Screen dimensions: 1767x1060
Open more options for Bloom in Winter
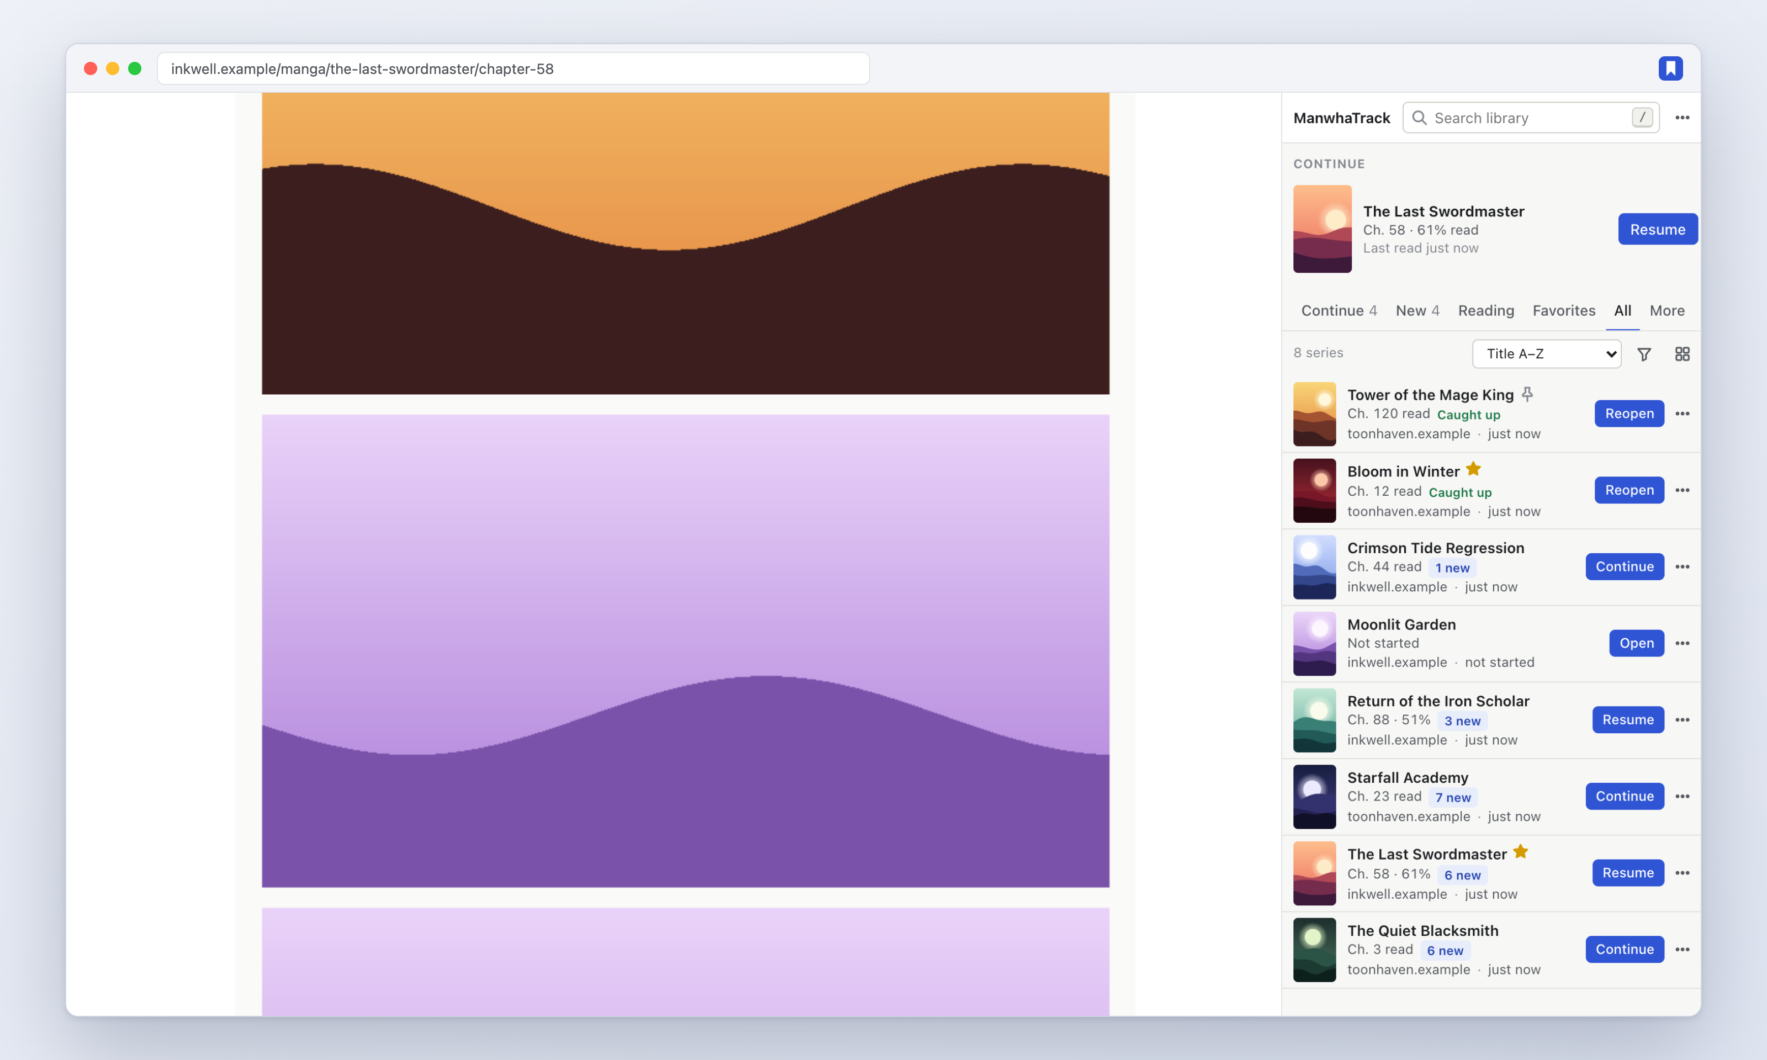(x=1682, y=490)
